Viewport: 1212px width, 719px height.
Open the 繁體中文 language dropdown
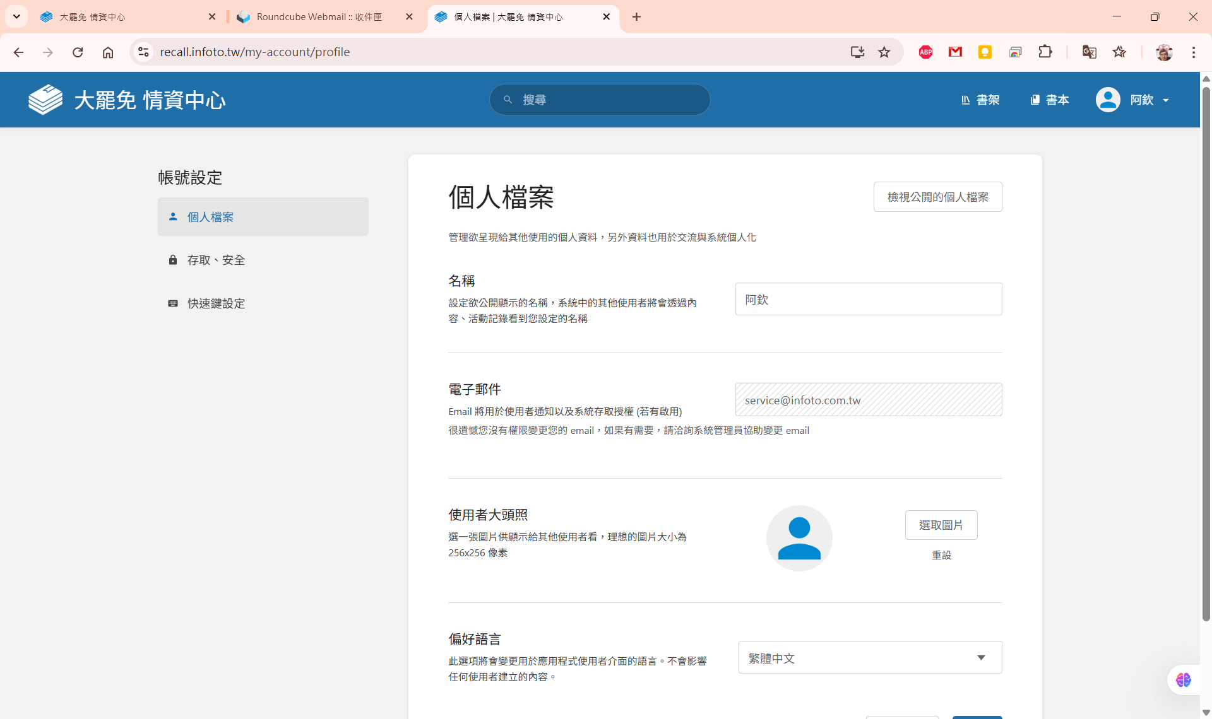pos(870,658)
